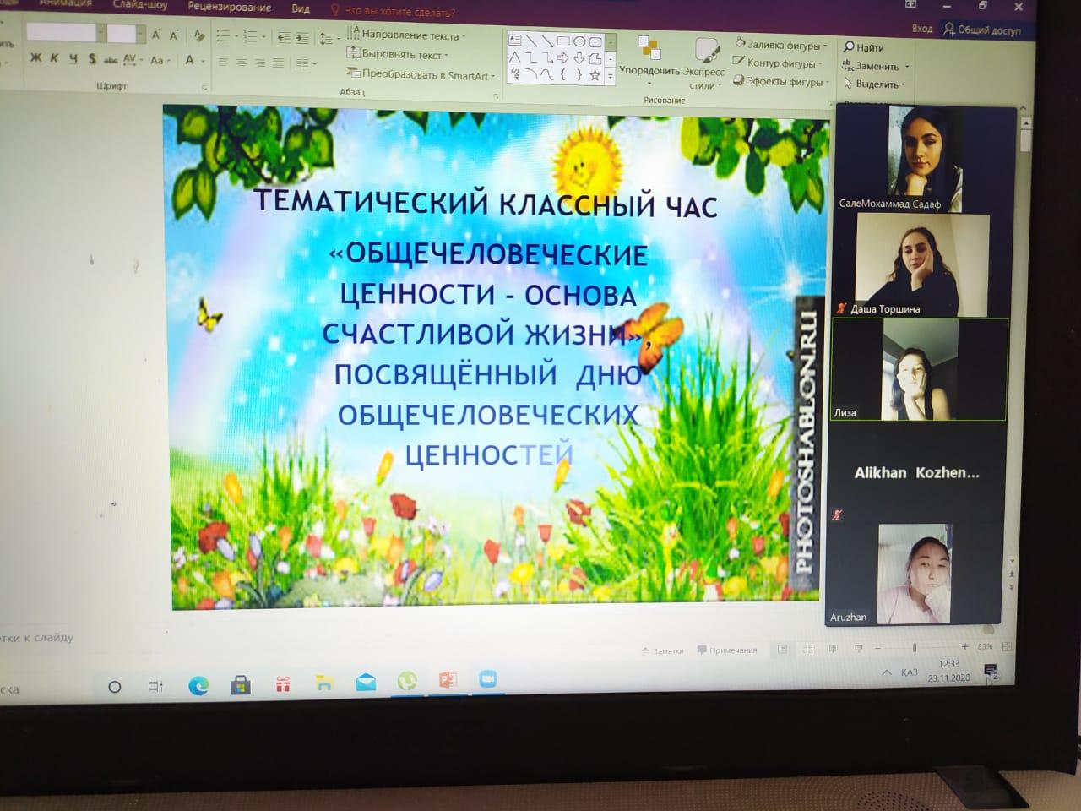Click the clear formatting icon
Screen dimensions: 1081x811
coord(199,35)
